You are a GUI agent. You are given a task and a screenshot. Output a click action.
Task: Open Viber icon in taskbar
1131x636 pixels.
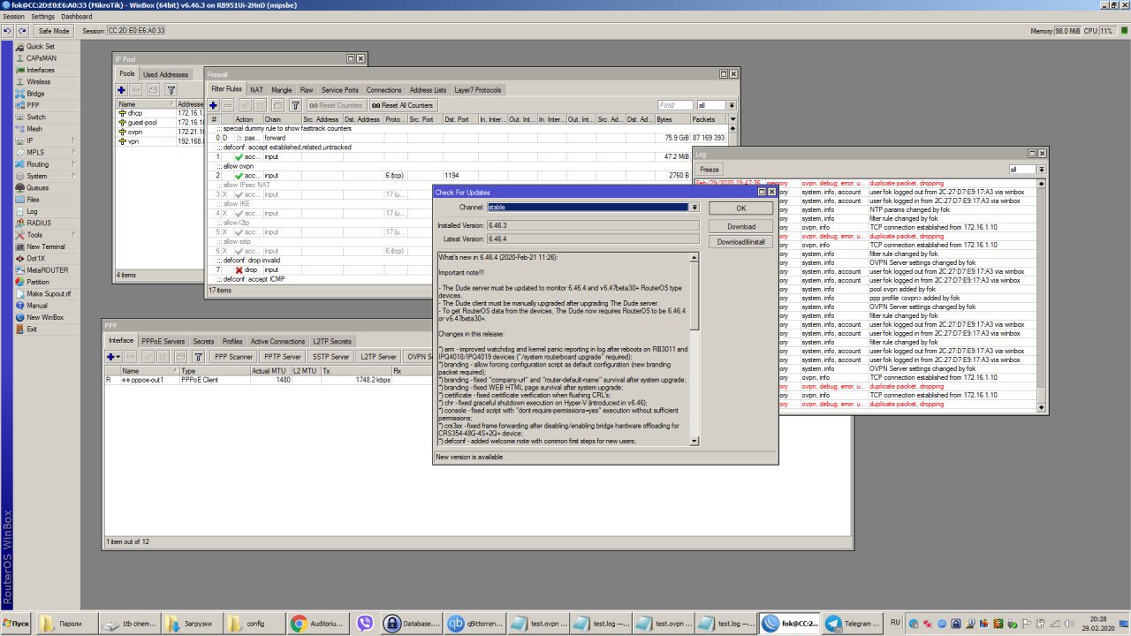point(366,624)
